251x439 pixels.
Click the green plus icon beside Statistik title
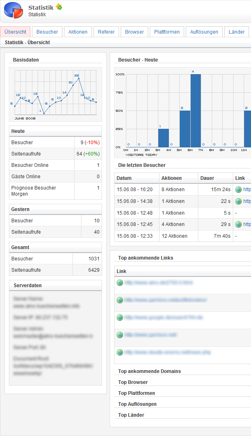pyautogui.click(x=59, y=7)
